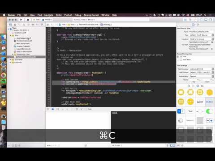
Task: Hide the debug area via debug bar
Action: (48, 109)
